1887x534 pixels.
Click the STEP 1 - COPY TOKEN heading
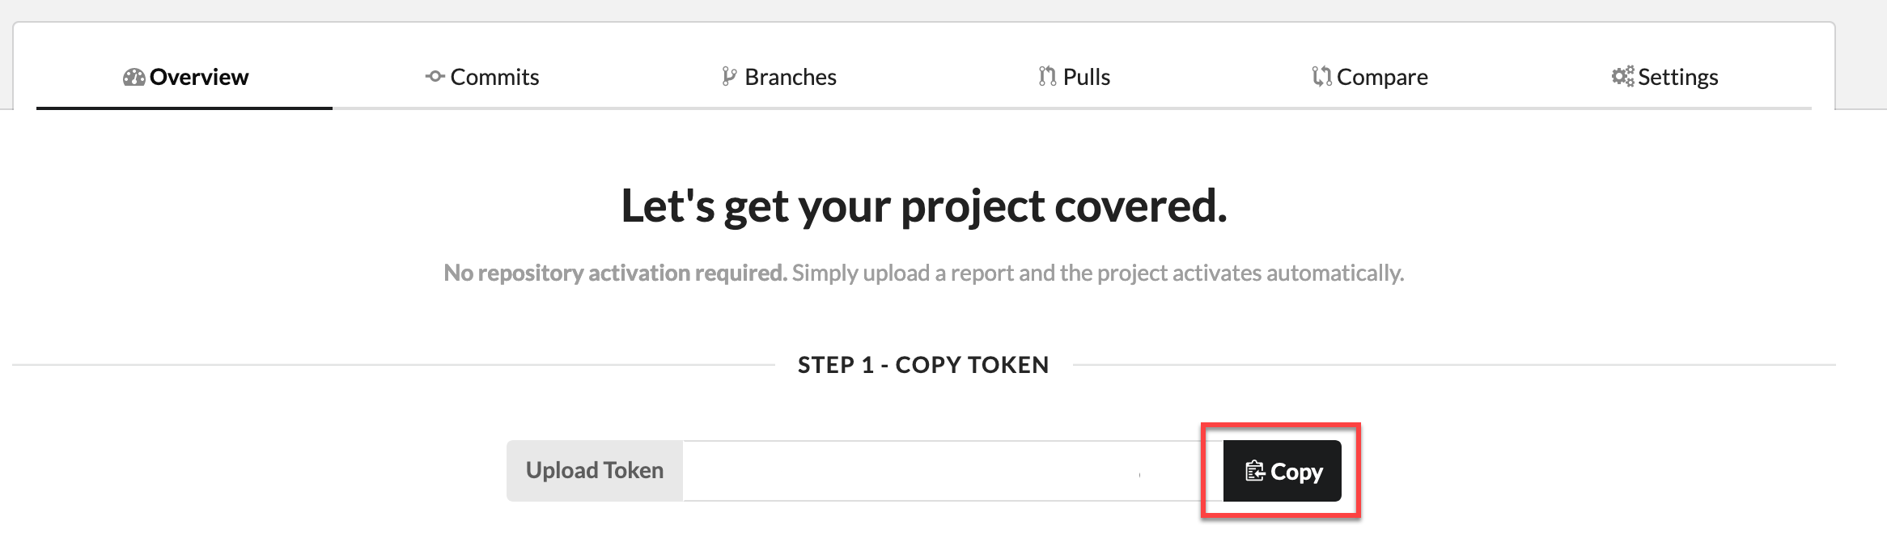click(923, 364)
